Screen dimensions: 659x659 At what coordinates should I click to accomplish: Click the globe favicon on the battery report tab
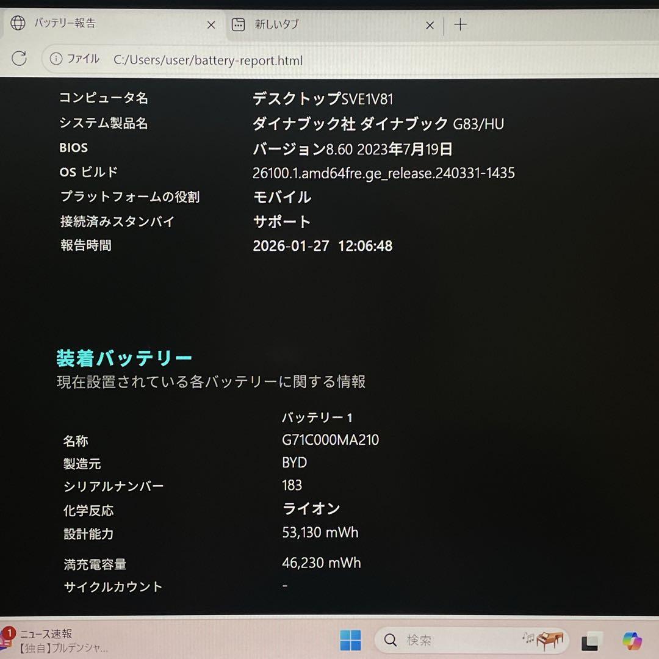pyautogui.click(x=18, y=23)
